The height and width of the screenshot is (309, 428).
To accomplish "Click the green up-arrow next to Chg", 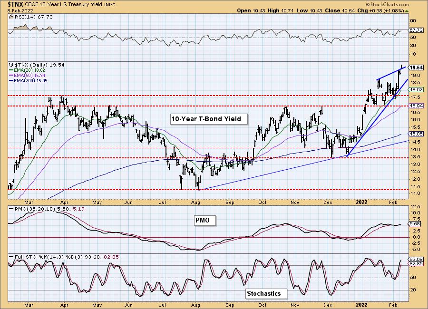I will [407, 11].
